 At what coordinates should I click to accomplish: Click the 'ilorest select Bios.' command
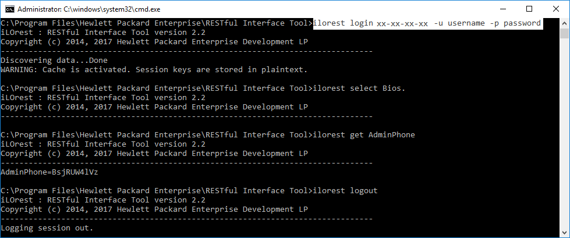click(x=359, y=88)
